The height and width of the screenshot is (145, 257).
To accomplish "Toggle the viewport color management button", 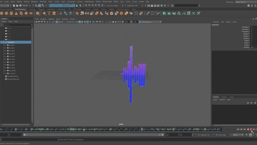I will 140,22.
